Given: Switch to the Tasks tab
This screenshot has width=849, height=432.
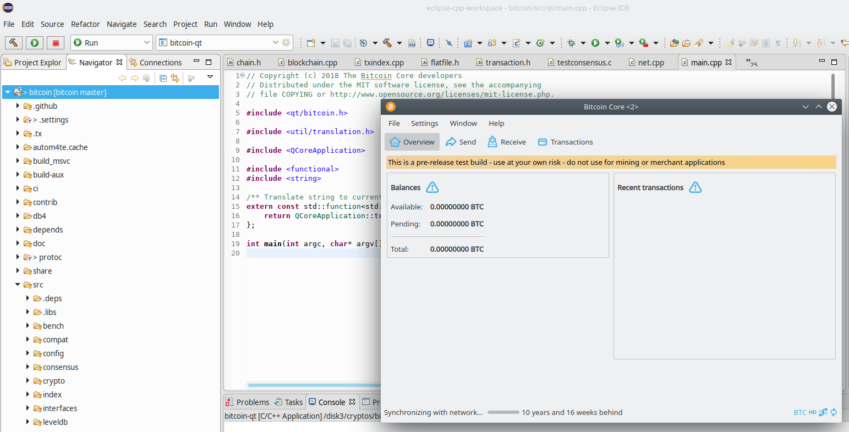Looking at the screenshot, I should click(289, 402).
